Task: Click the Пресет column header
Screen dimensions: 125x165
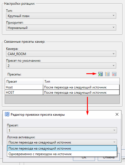Action: pyautogui.click(x=24, y=82)
